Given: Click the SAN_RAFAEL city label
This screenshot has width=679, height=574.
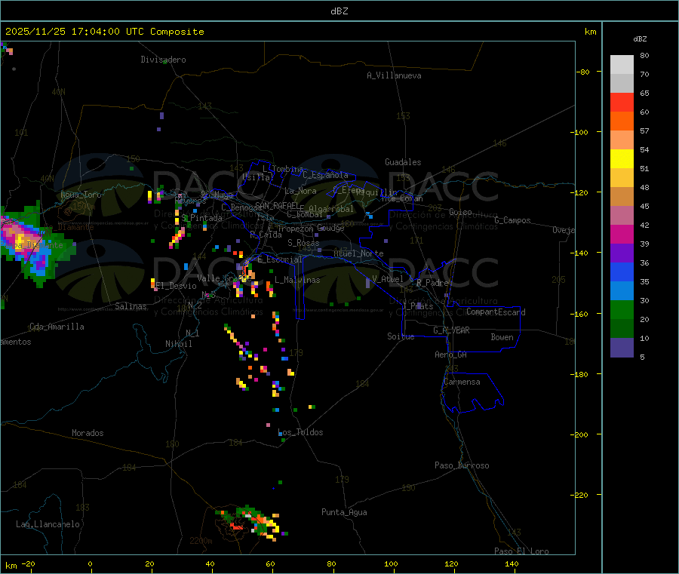Looking at the screenshot, I should (x=277, y=205).
